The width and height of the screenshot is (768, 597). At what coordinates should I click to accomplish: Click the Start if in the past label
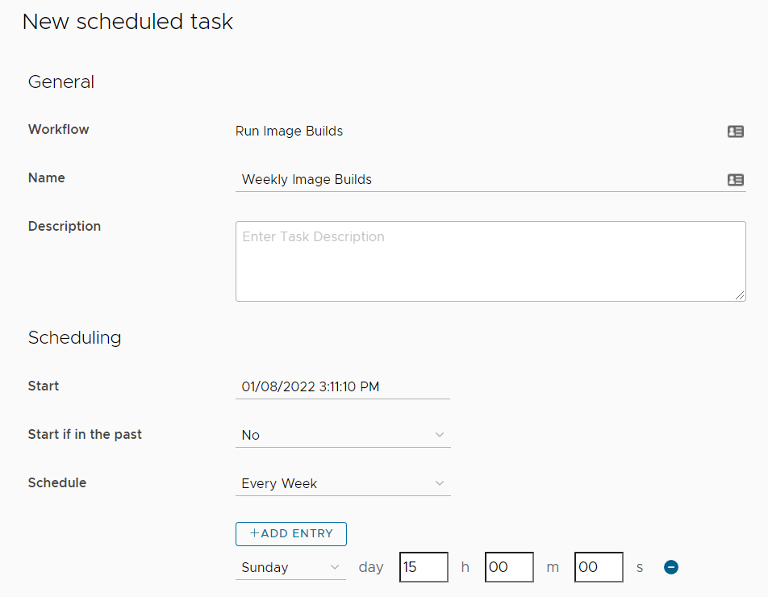pyautogui.click(x=85, y=435)
